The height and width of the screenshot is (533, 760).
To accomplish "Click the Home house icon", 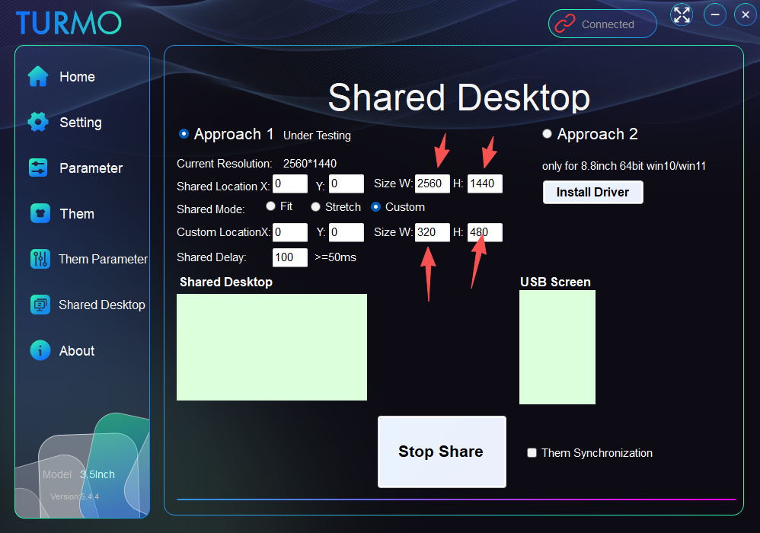I will (38, 77).
